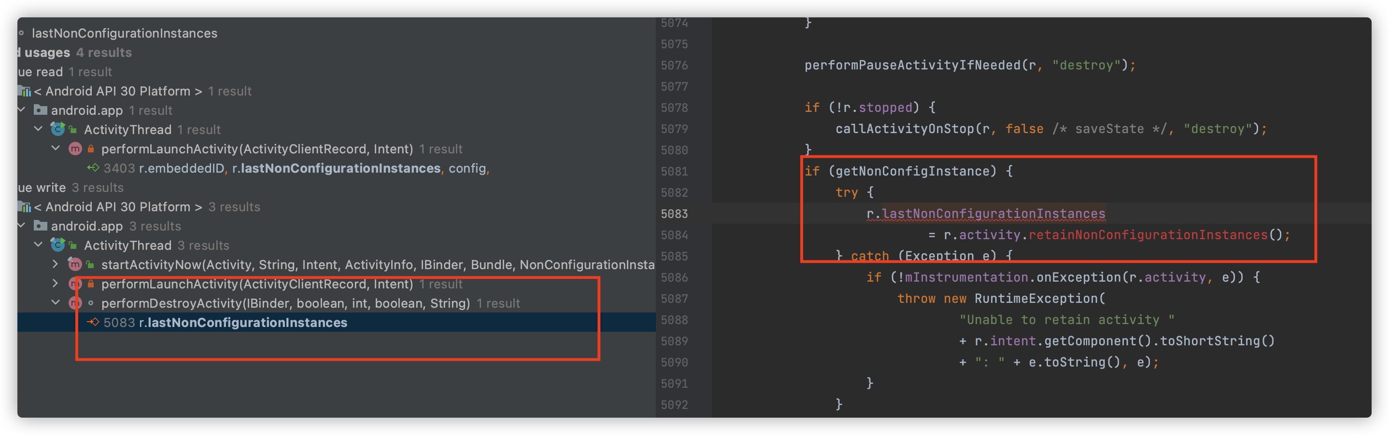
Task: Collapse android.app node with 1 result
Action: point(22,110)
